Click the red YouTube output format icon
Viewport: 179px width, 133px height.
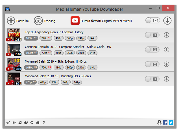pos(75,21)
